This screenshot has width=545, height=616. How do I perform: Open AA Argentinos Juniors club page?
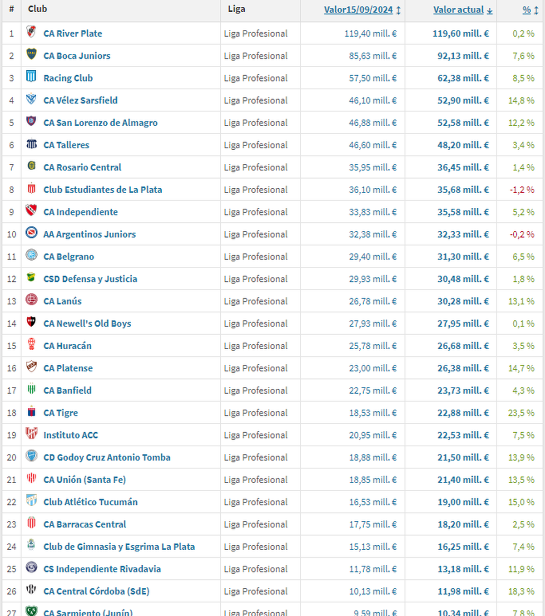coord(89,234)
